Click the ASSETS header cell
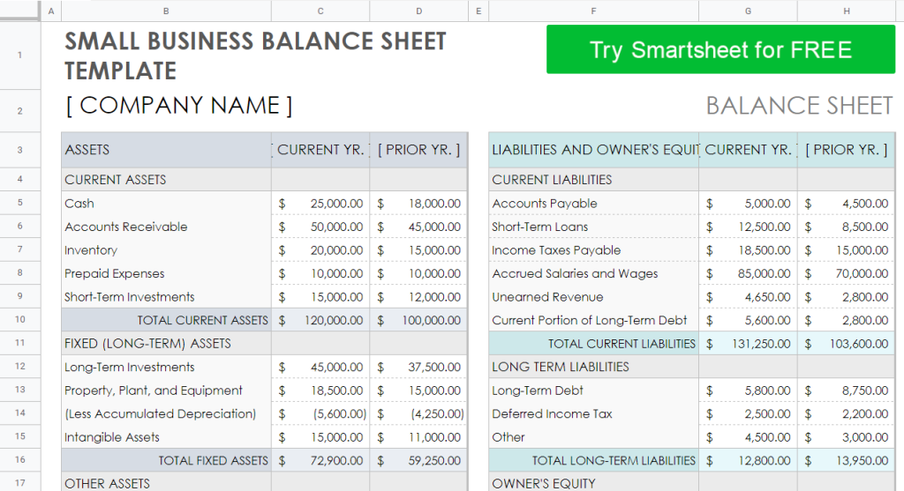 click(166, 150)
